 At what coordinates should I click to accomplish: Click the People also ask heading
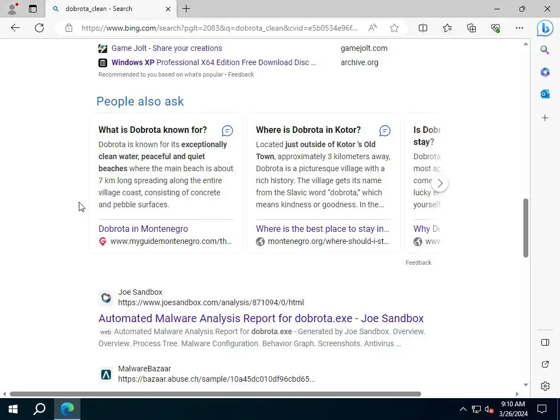pyautogui.click(x=140, y=101)
